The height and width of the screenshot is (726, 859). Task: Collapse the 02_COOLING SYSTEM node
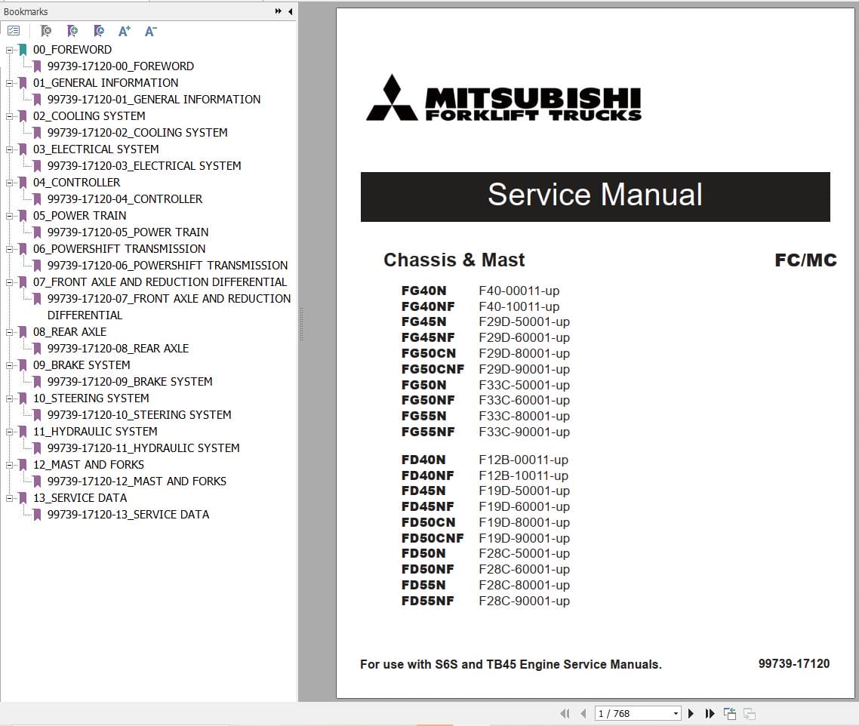pyautogui.click(x=9, y=116)
